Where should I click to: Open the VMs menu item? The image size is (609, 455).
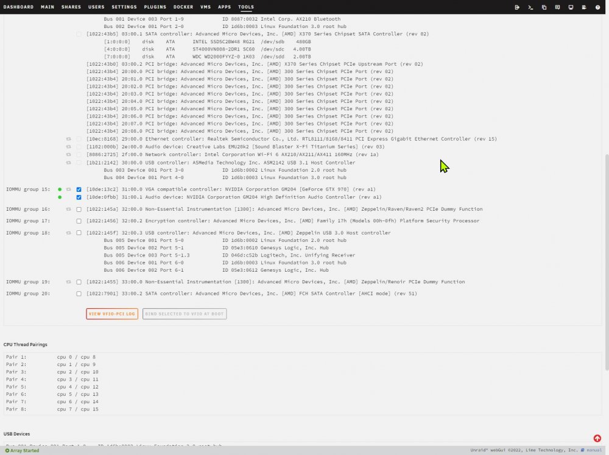click(205, 7)
